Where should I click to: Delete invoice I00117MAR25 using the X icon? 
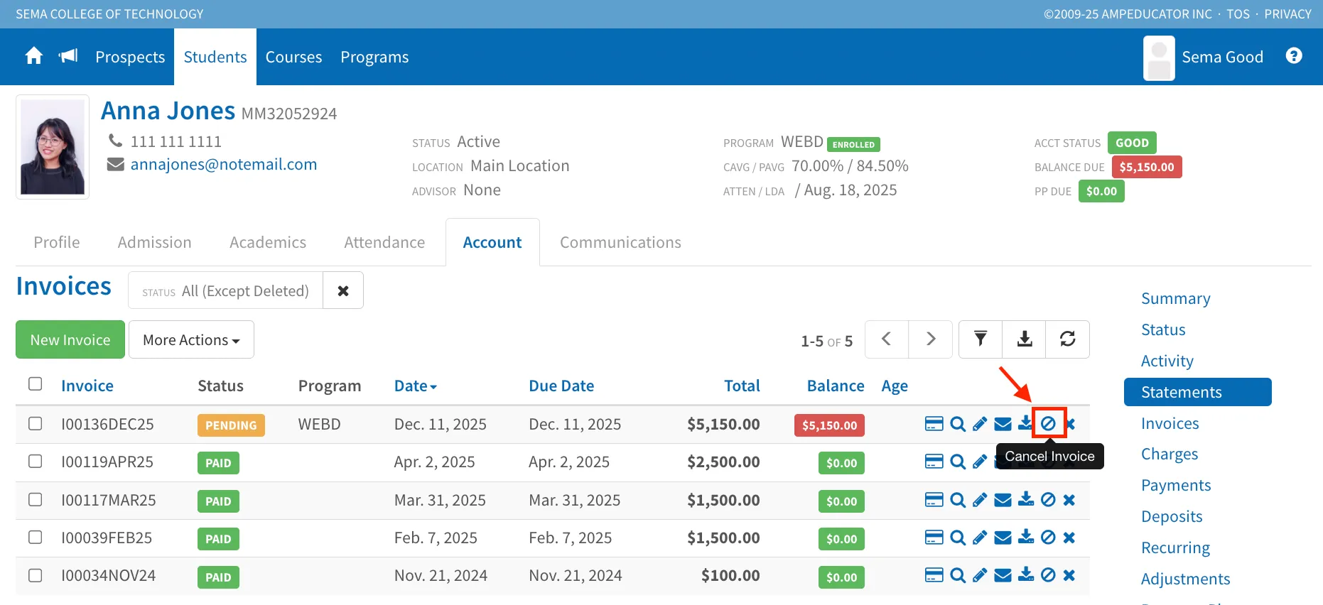click(x=1069, y=501)
